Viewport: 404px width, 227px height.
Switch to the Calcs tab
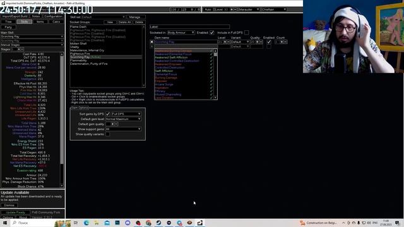point(56,21)
